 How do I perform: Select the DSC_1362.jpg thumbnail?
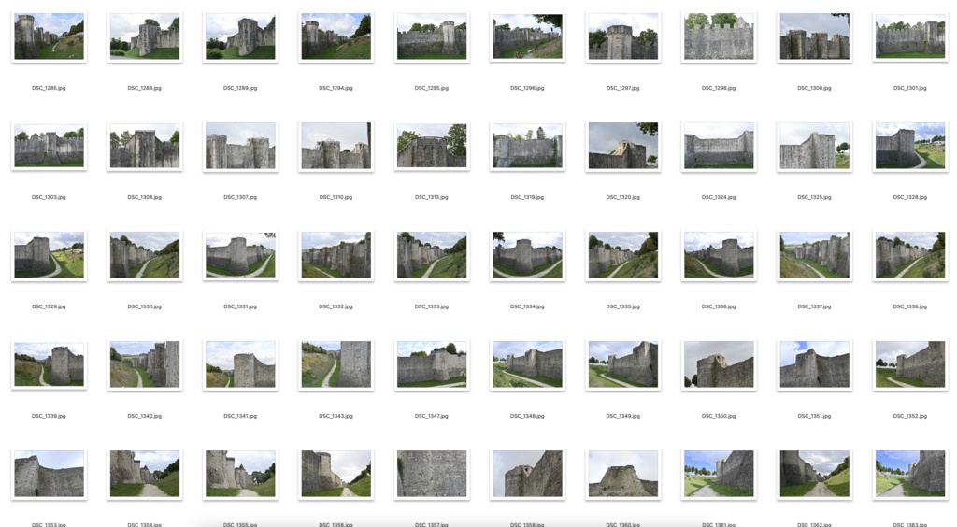[814, 474]
